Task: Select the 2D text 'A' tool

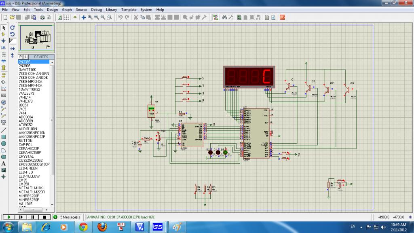Action: click(4, 163)
